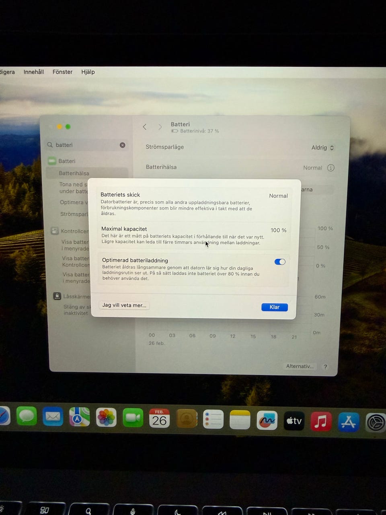Open the Fönster menu
Screen dimensions: 386x515
pos(62,72)
